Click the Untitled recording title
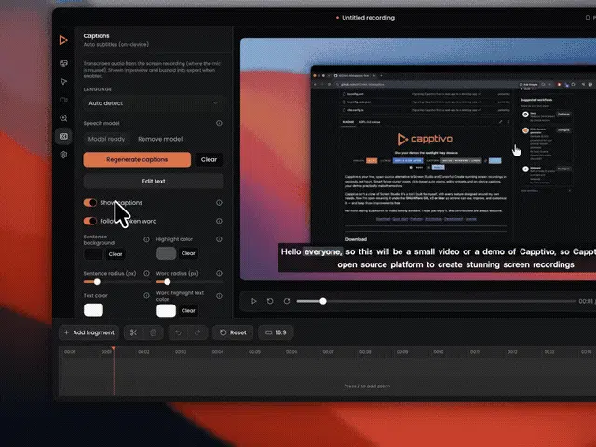 pyautogui.click(x=368, y=18)
